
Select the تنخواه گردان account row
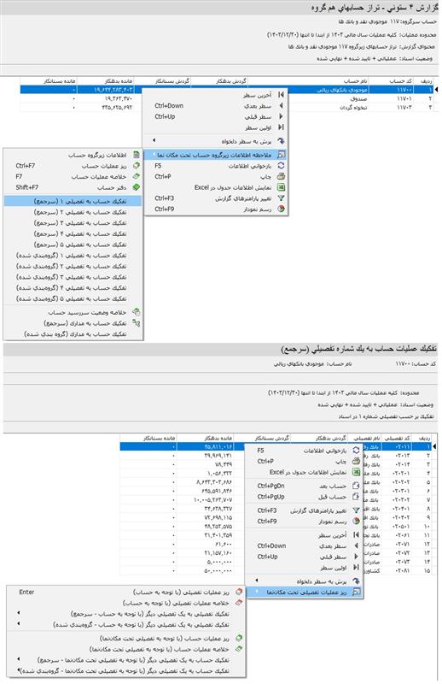pyautogui.click(x=226, y=108)
